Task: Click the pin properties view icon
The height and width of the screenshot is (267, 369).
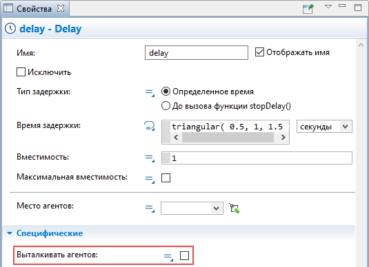Action: (x=308, y=9)
